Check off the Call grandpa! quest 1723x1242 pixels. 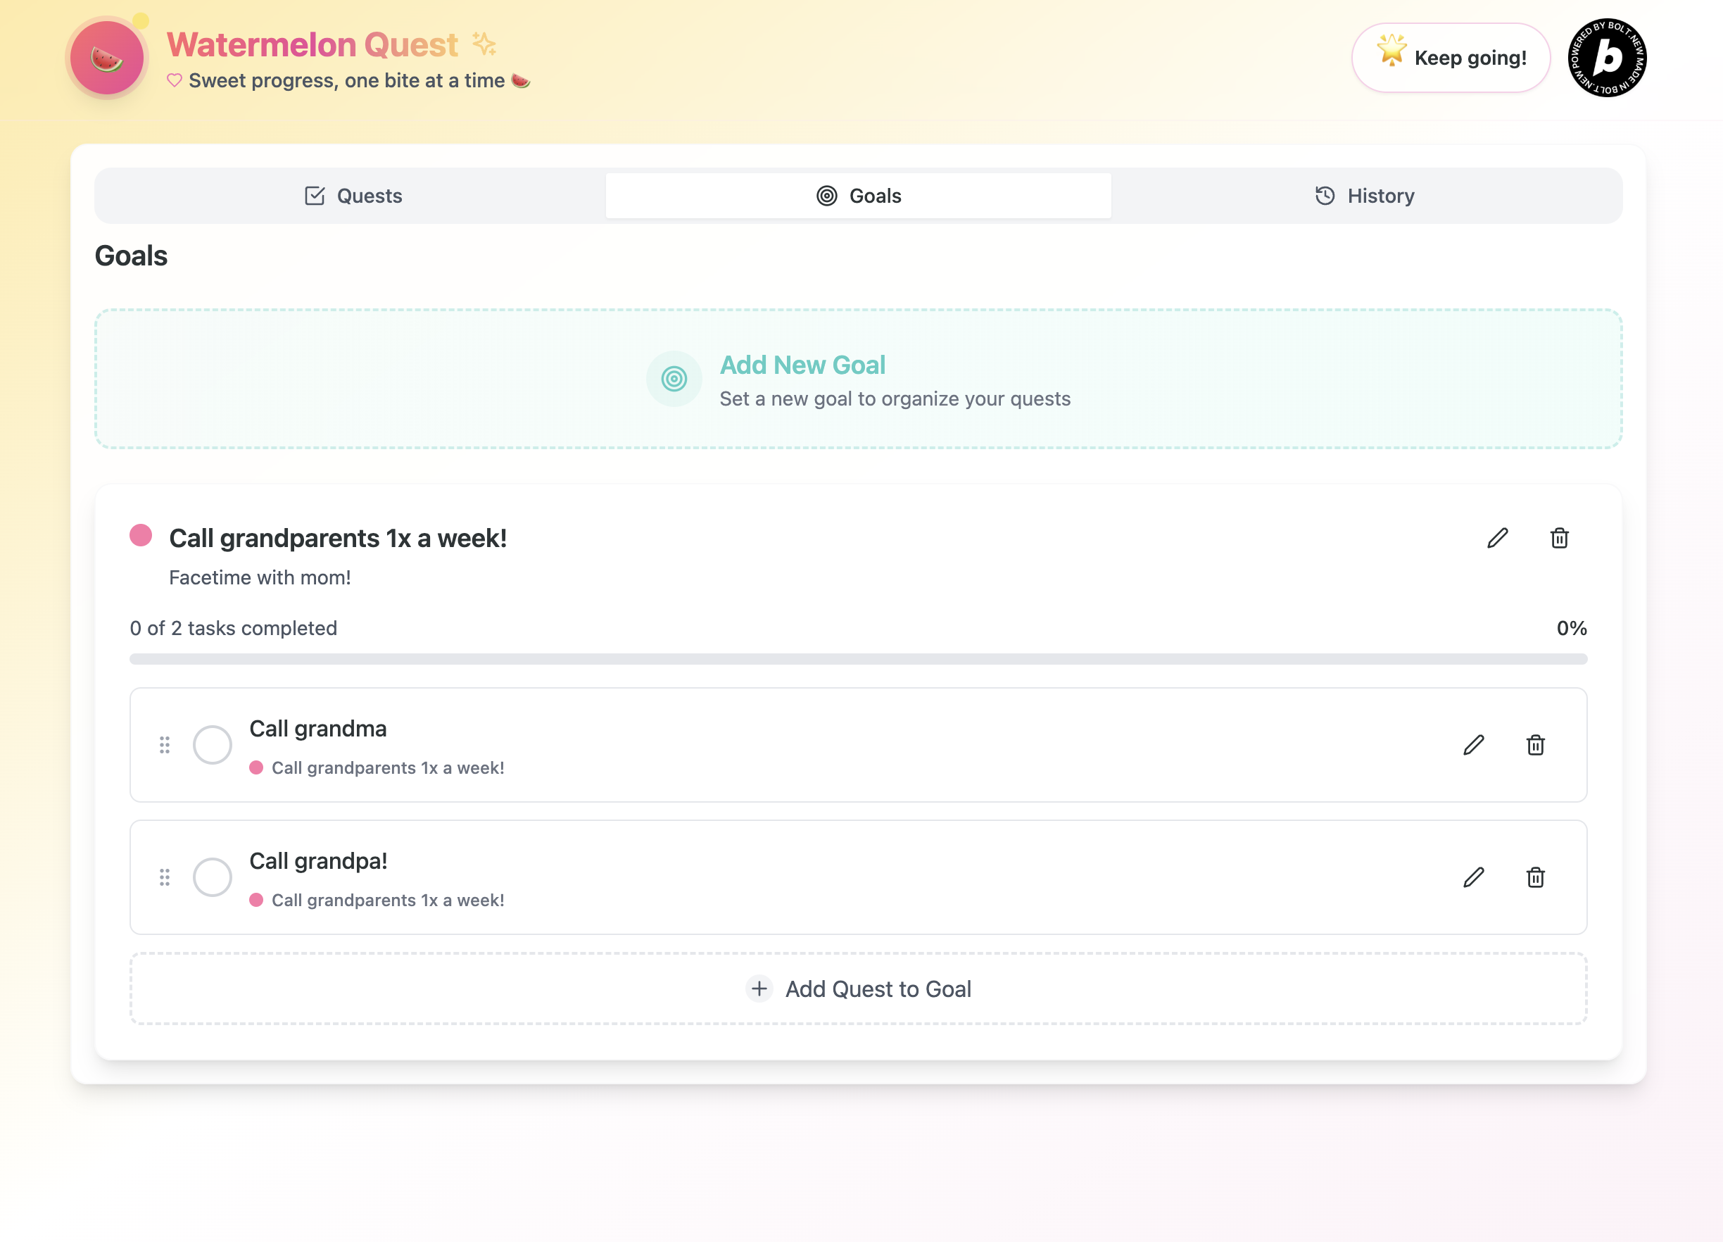click(x=212, y=877)
